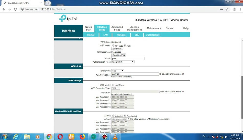Open Access Management tab
The height and width of the screenshot is (140, 243).
pos(134,28)
